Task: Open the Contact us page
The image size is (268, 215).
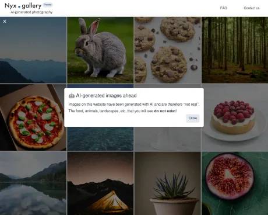Action: click(252, 8)
